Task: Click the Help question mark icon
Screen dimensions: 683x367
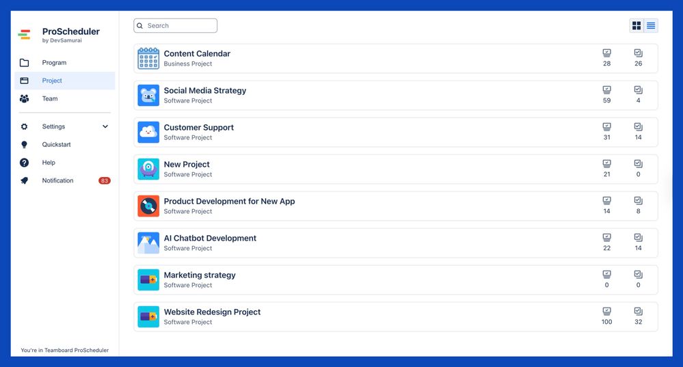Action: [25, 163]
